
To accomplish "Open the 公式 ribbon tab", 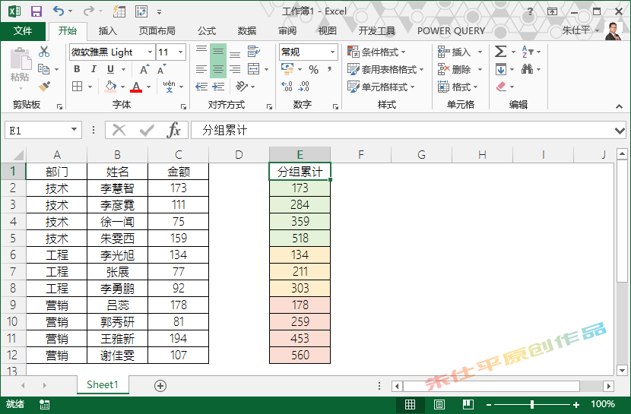I will 207,31.
